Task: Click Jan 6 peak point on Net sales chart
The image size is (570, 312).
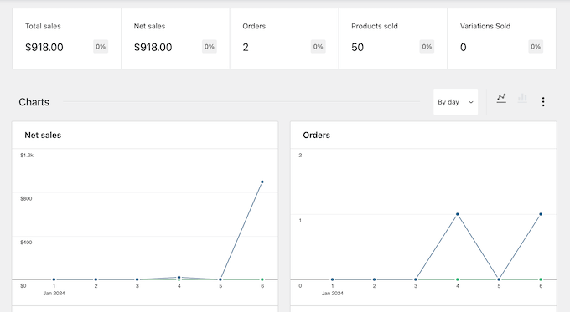Action: click(x=262, y=182)
